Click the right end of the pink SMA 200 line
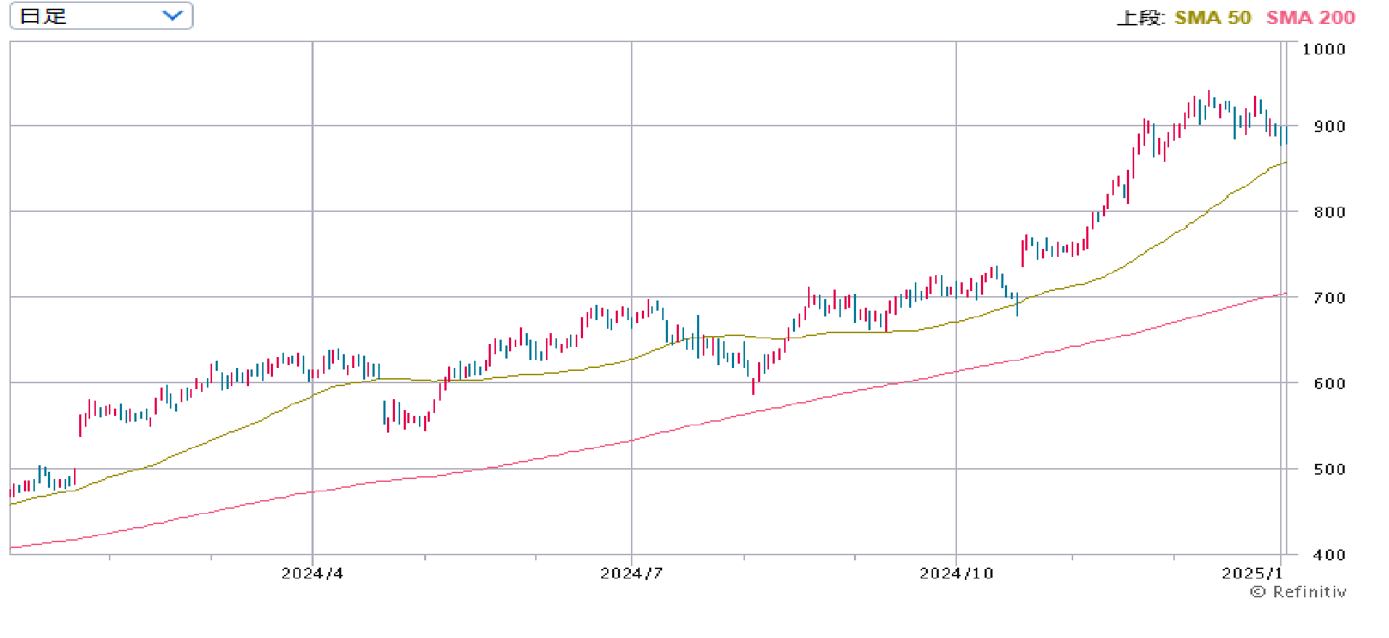This screenshot has width=1389, height=638. coord(1285,294)
